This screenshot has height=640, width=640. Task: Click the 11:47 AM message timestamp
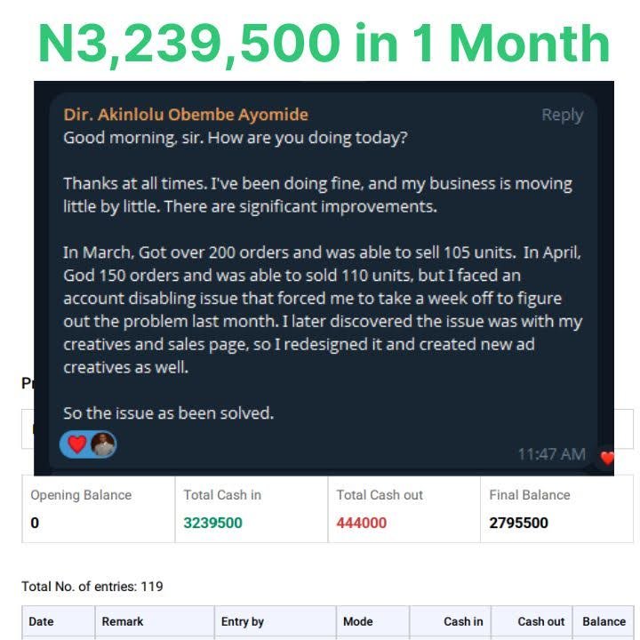[551, 454]
